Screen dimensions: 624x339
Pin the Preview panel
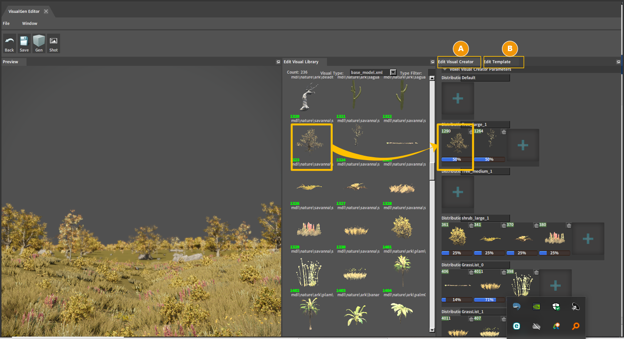point(278,62)
